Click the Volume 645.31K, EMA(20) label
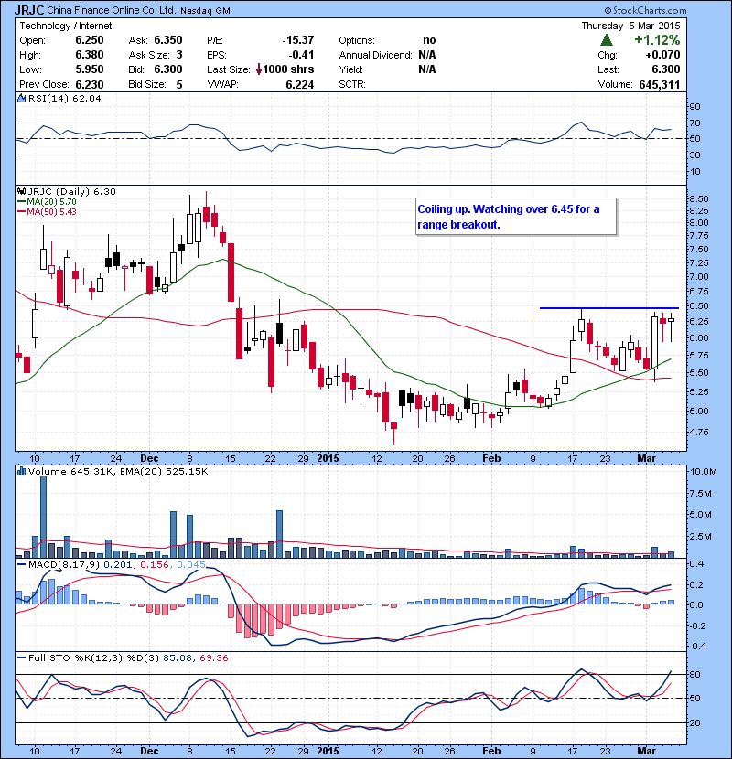The height and width of the screenshot is (759, 732). point(118,471)
